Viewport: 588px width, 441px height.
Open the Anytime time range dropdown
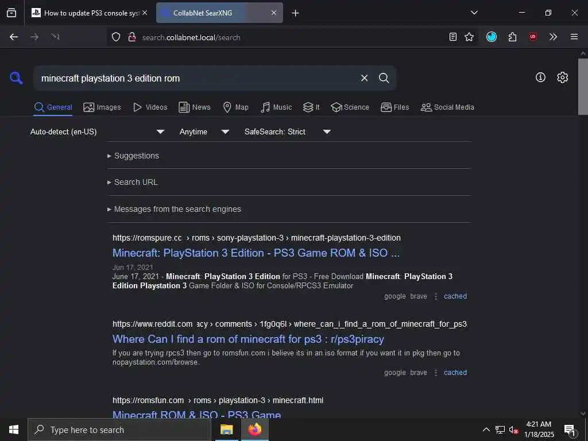click(x=204, y=131)
